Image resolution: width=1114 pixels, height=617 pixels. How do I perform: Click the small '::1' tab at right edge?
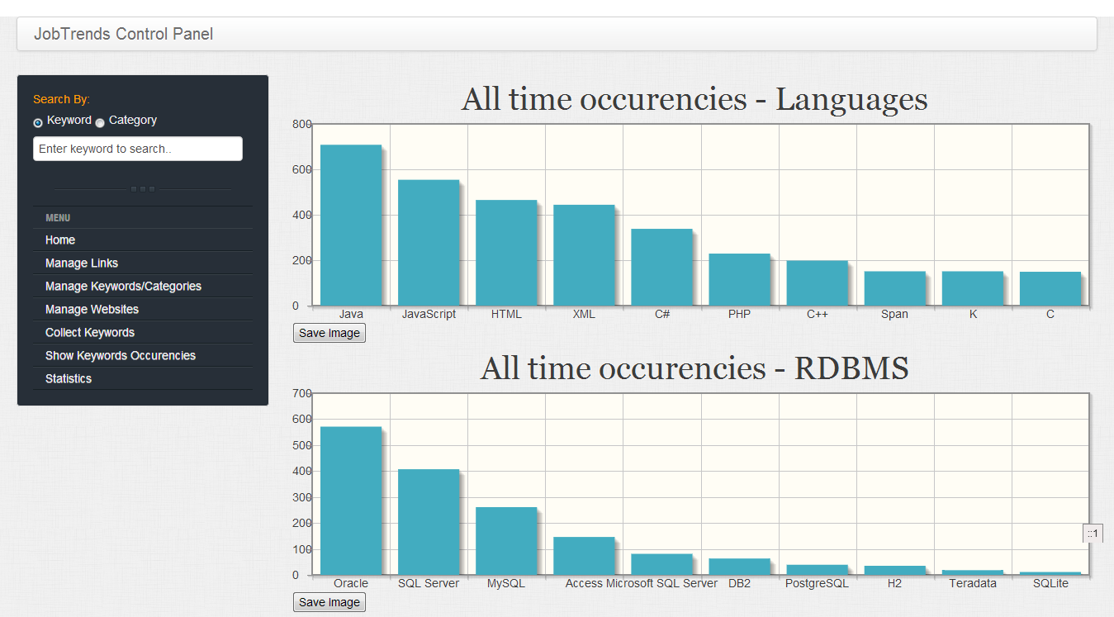tap(1093, 534)
